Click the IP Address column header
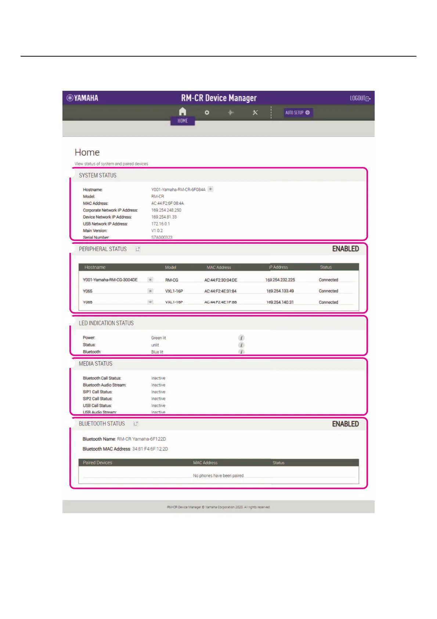This screenshot has width=437, height=619. click(x=278, y=267)
